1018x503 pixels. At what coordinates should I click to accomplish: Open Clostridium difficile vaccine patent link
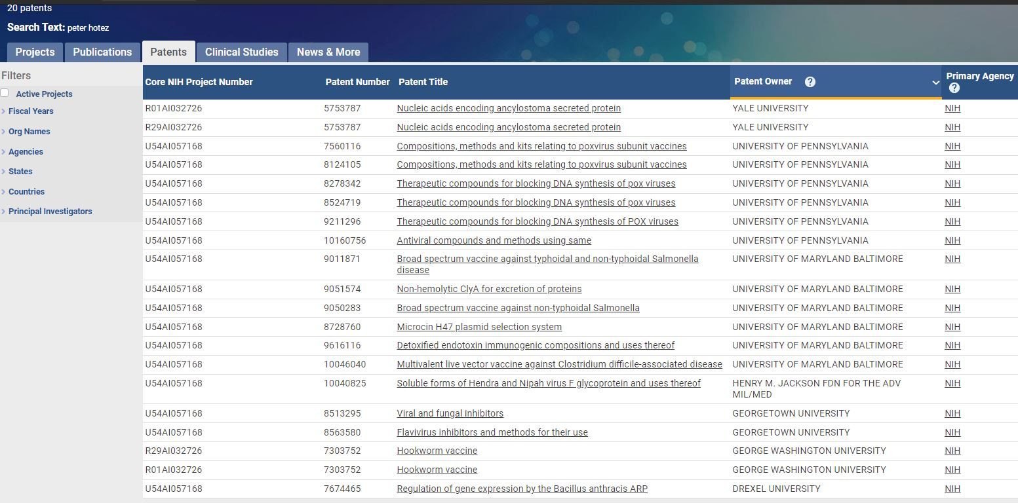click(x=559, y=364)
